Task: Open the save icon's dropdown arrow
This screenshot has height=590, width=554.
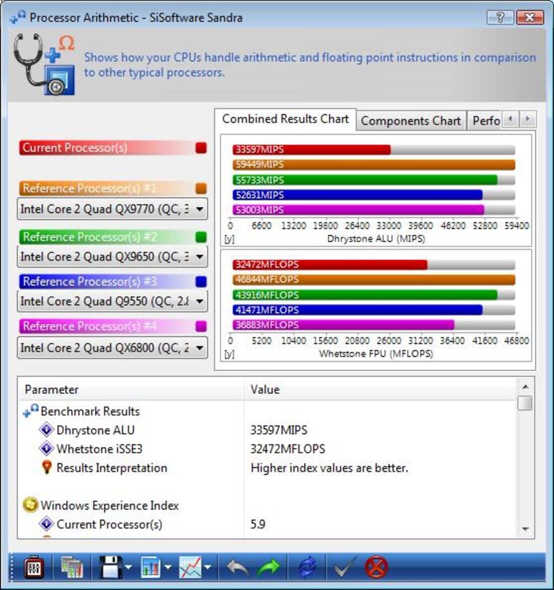Action: click(128, 567)
